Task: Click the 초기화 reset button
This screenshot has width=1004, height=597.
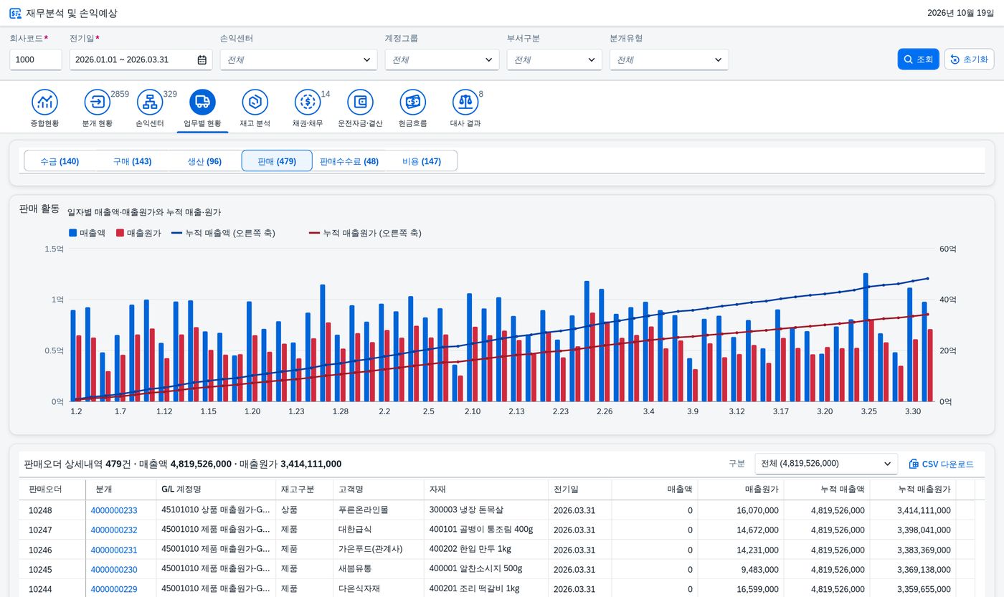Action: click(x=969, y=59)
